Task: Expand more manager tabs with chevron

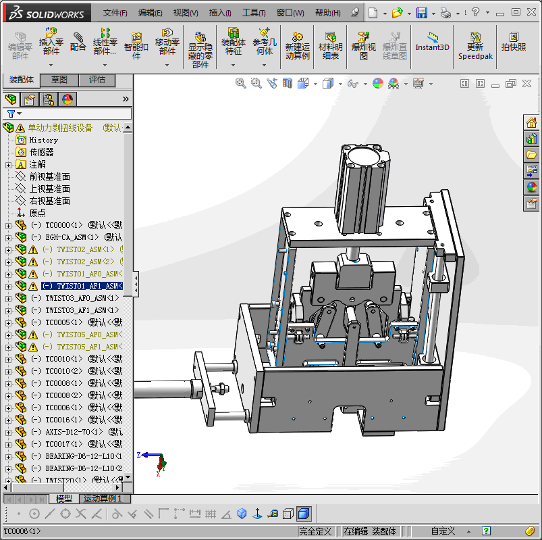Action: [126, 99]
